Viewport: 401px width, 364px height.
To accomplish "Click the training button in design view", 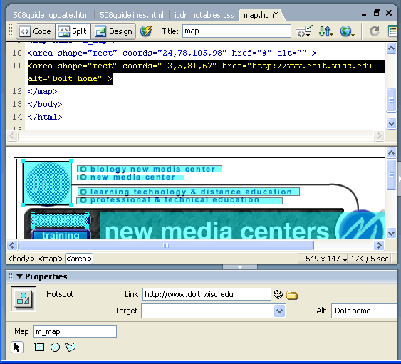I will [61, 234].
